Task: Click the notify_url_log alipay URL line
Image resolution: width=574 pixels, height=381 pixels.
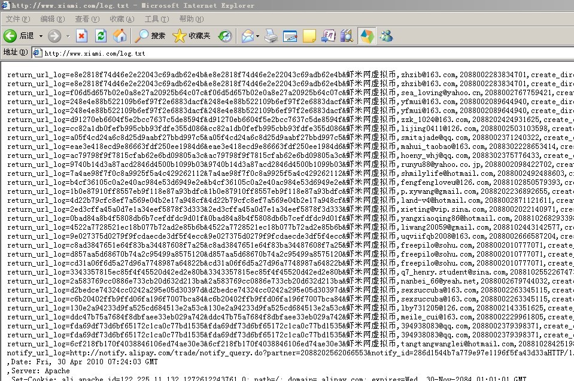Action: tap(290, 353)
